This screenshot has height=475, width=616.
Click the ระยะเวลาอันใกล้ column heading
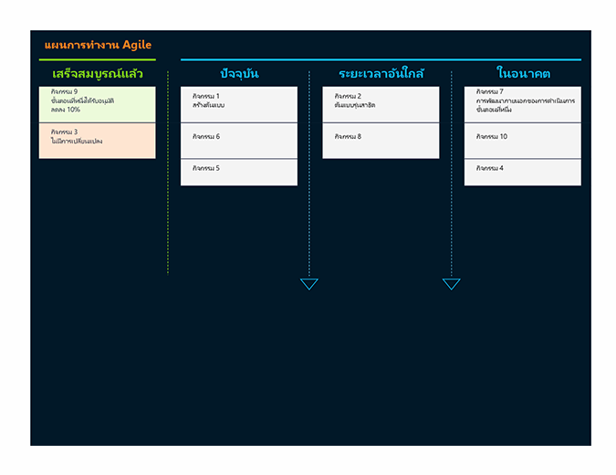[x=381, y=73]
